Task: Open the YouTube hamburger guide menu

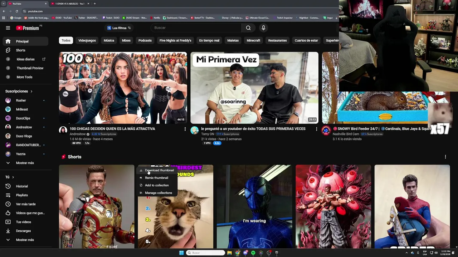Action: [x=8, y=28]
